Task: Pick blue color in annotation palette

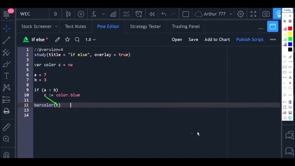Action: click(x=290, y=44)
